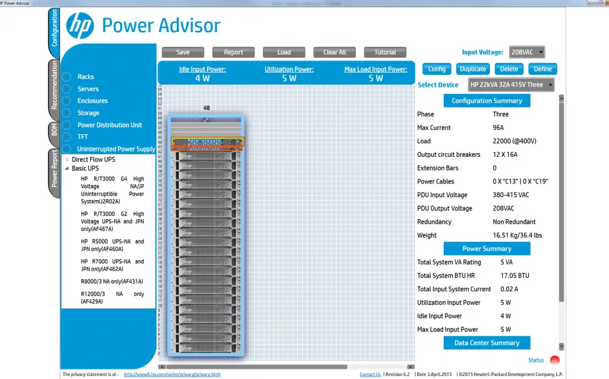Collapse the Basic UPS tree
This screenshot has height=379, width=609.
click(x=67, y=168)
